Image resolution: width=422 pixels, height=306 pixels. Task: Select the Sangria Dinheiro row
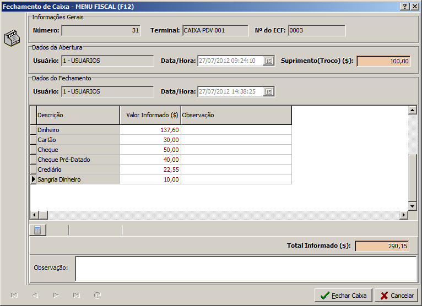pos(78,179)
